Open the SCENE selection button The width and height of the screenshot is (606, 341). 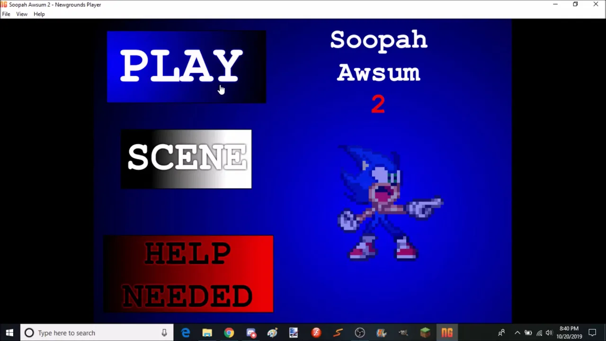[x=186, y=159]
